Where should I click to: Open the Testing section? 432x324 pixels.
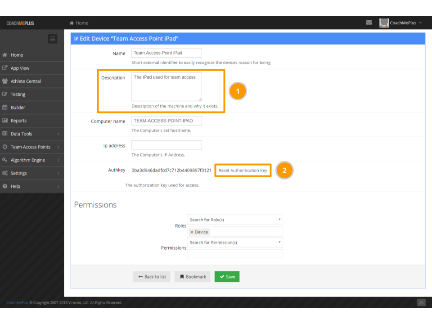(x=32, y=94)
